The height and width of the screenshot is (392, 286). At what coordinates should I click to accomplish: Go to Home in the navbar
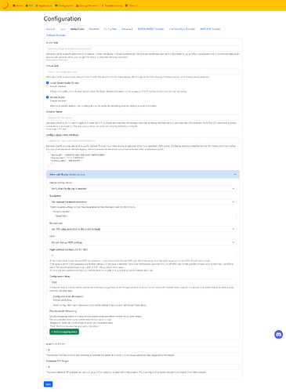18,5
